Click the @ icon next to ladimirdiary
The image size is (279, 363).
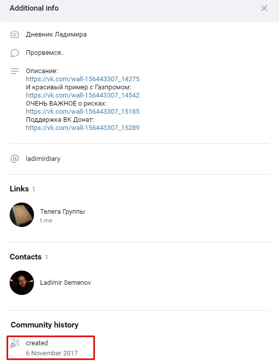point(15,159)
